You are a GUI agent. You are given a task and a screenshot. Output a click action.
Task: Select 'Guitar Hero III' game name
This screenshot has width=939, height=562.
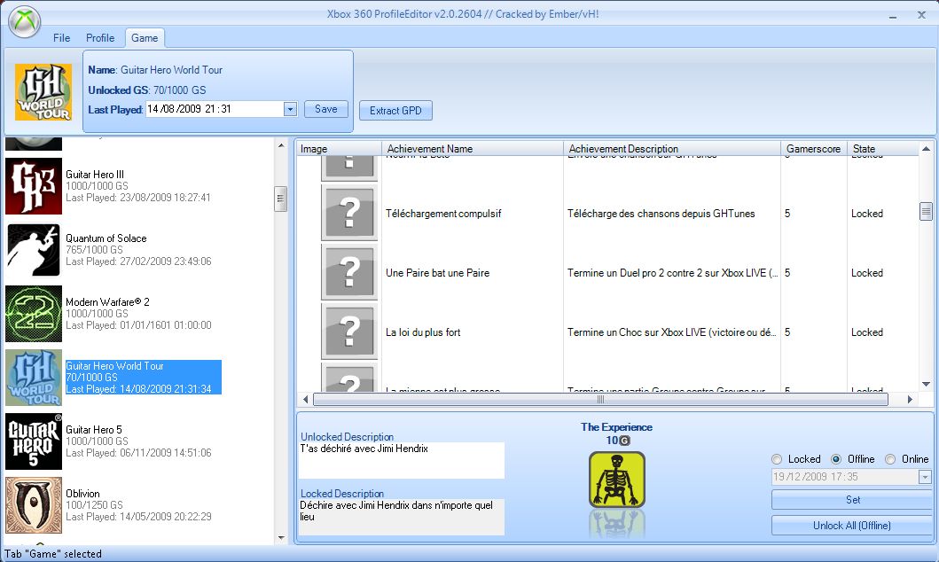[x=95, y=174]
